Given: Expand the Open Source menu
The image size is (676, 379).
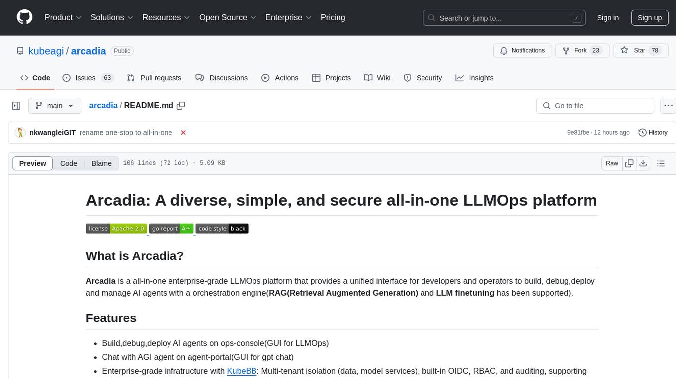Looking at the screenshot, I should [228, 17].
